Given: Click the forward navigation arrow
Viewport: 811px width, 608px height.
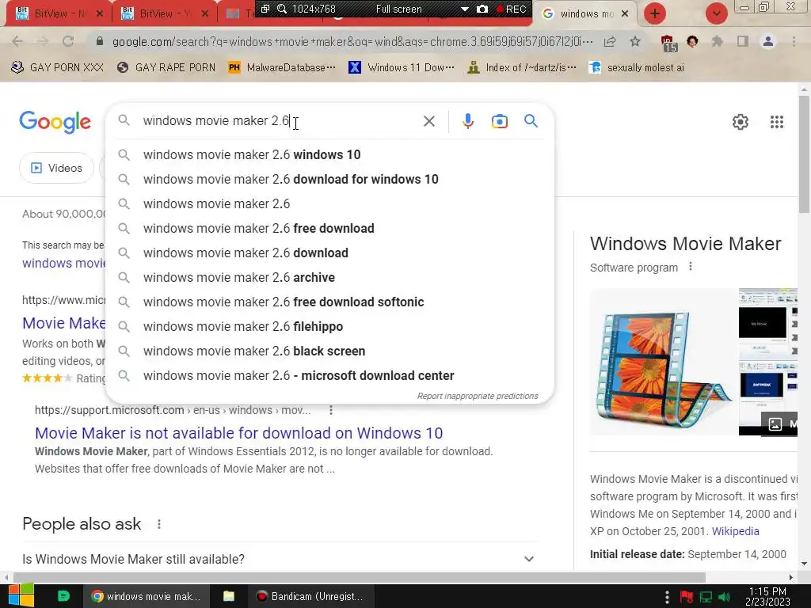Looking at the screenshot, I should click(43, 41).
